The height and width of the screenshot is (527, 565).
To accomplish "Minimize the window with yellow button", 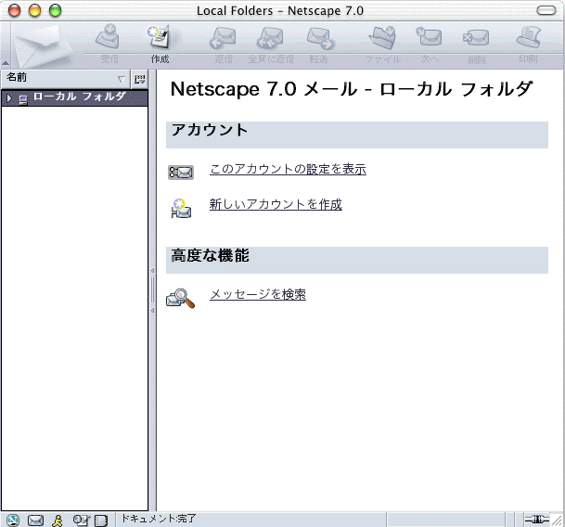I will (35, 10).
